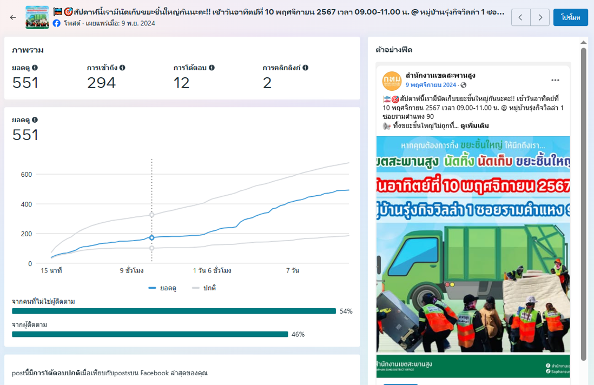Click the โปรโมท button
Image resolution: width=594 pixels, height=385 pixels.
click(571, 17)
